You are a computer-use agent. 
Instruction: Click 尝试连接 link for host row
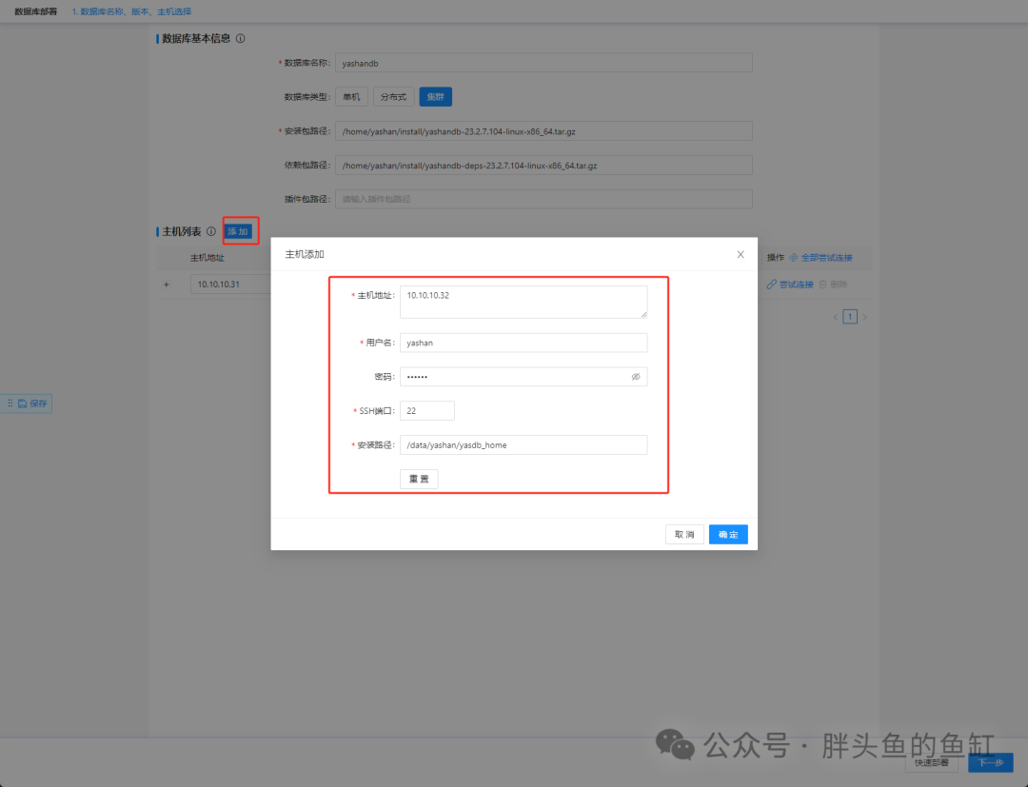(x=790, y=285)
